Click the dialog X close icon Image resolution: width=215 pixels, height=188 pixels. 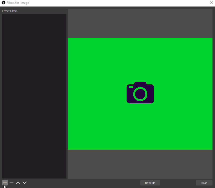point(211,3)
